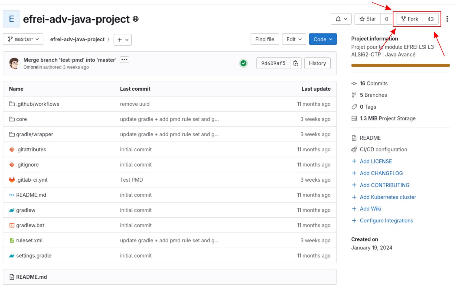Open the settings.gradle file
455x294 pixels.
tap(34, 256)
